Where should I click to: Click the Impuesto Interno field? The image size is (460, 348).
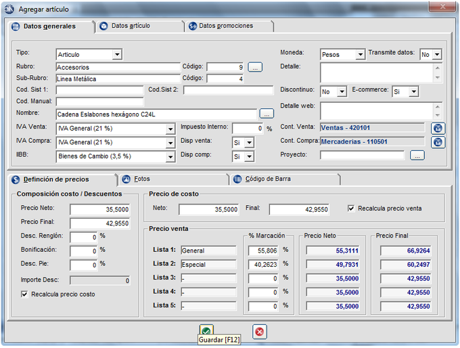click(x=248, y=129)
